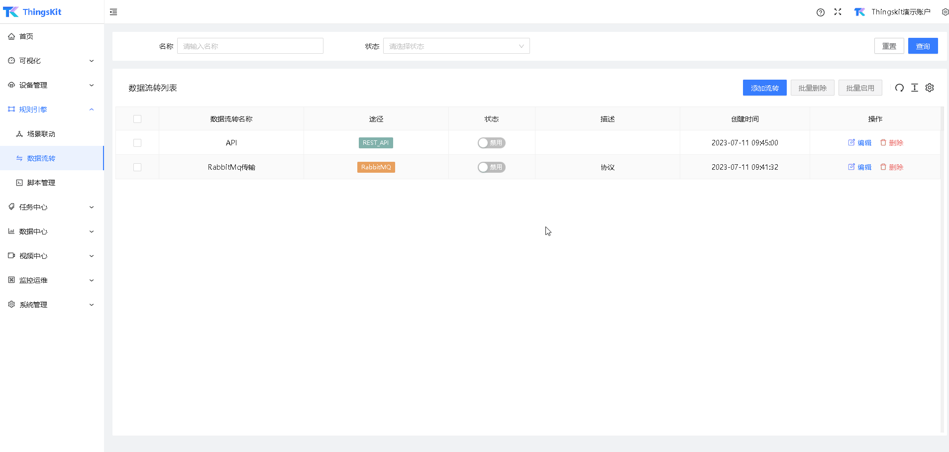Open 场景联动 in the sidebar

point(41,134)
